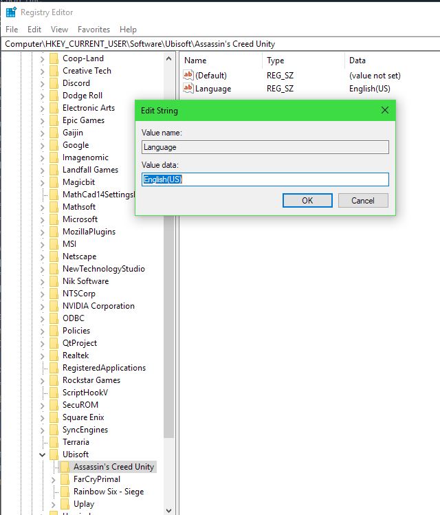Select the Square Enix folder icon

(54, 417)
